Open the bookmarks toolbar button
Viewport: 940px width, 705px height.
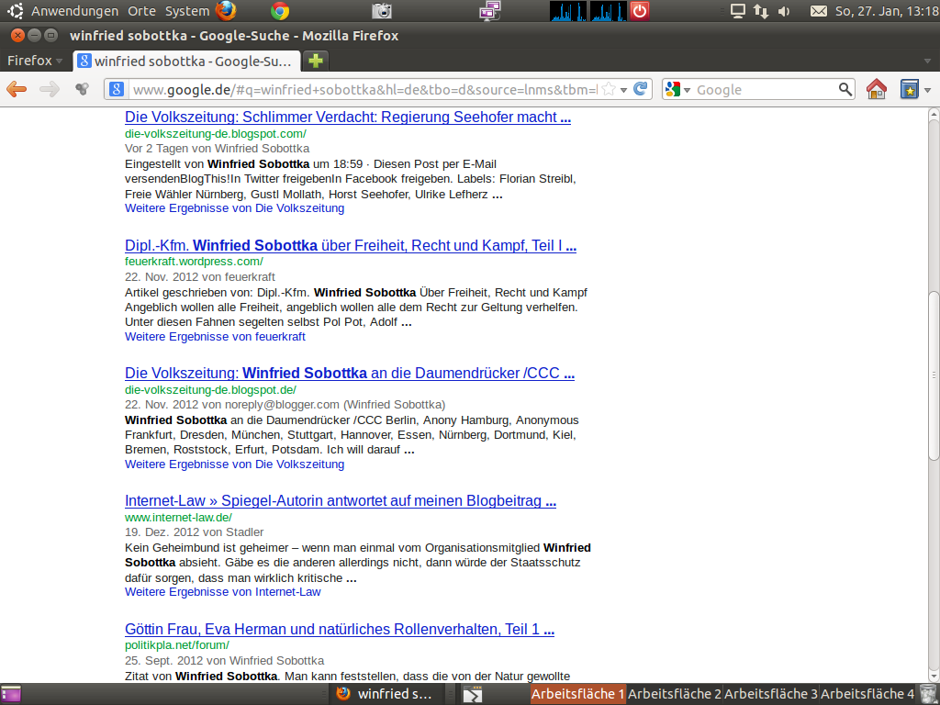pos(910,89)
